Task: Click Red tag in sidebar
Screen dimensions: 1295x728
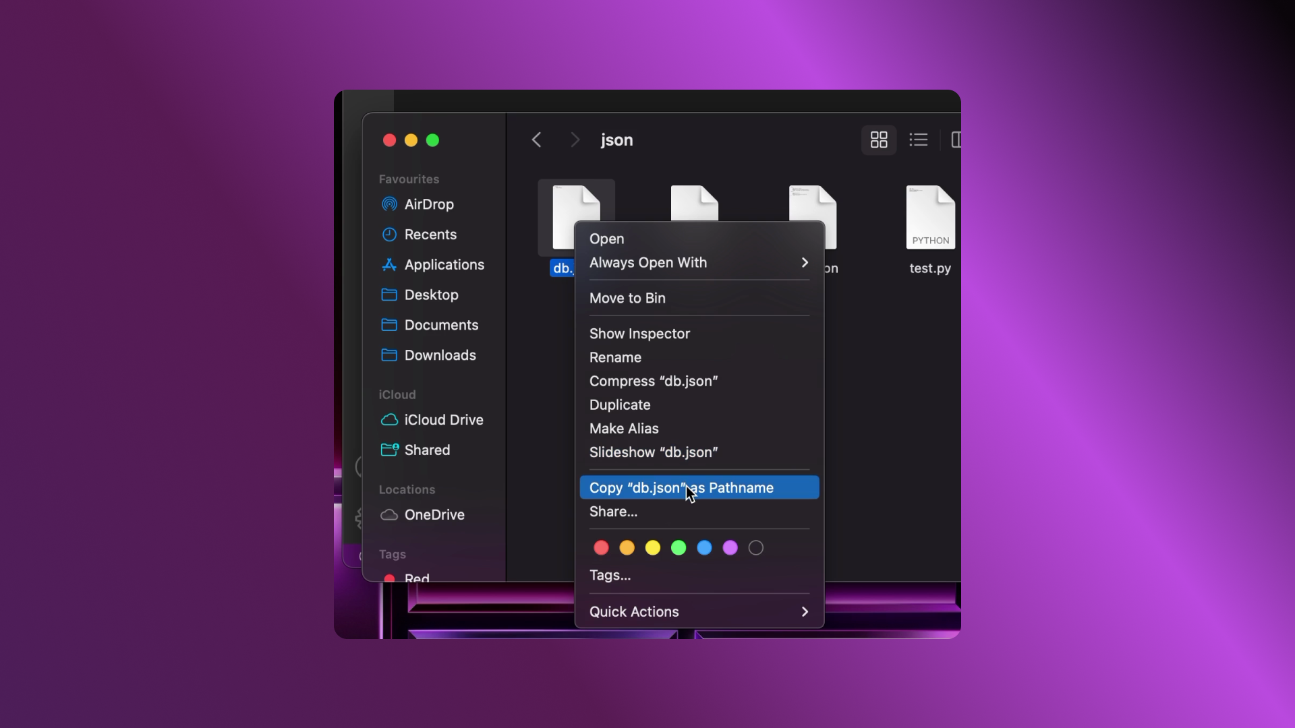Action: [417, 580]
